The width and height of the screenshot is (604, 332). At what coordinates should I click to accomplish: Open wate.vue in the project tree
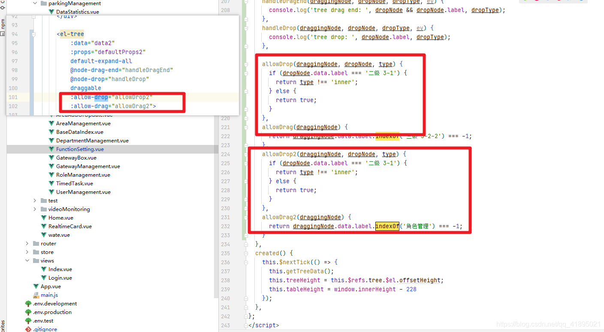pyautogui.click(x=59, y=235)
